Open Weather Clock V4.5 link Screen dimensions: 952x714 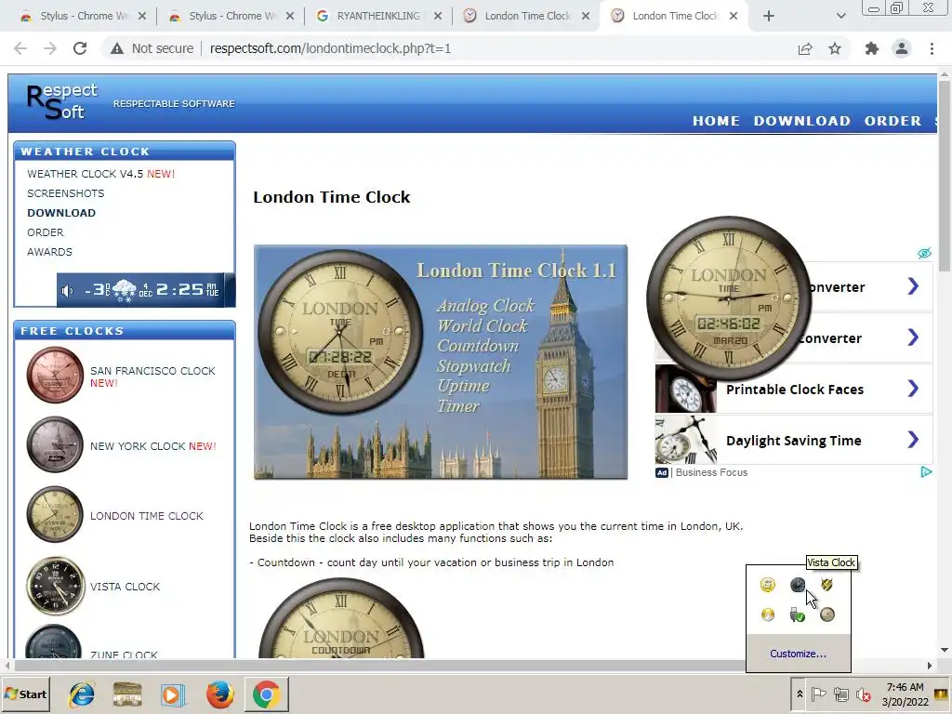pyautogui.click(x=100, y=174)
